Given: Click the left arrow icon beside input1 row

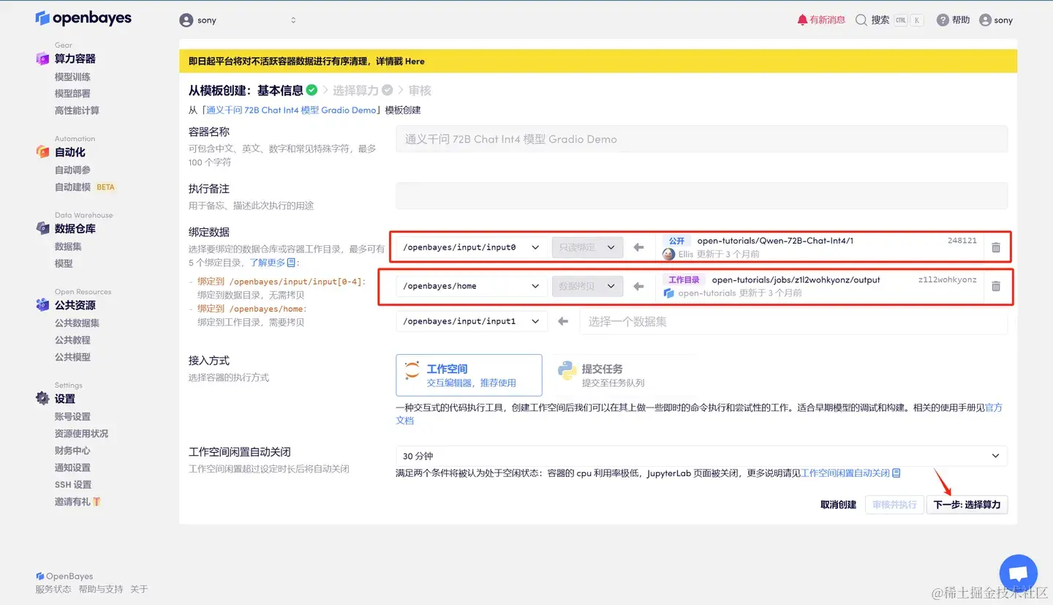Looking at the screenshot, I should click(x=563, y=321).
